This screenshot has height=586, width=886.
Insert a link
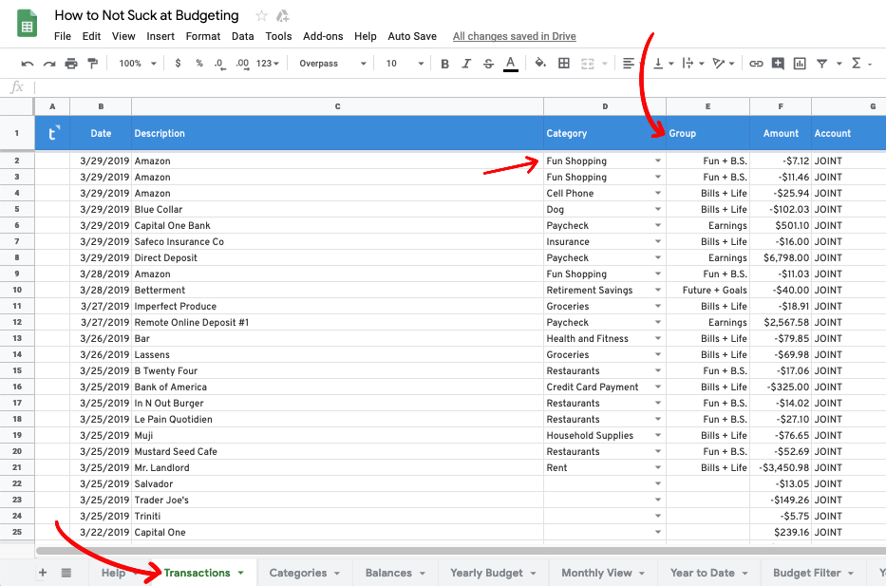click(x=756, y=64)
